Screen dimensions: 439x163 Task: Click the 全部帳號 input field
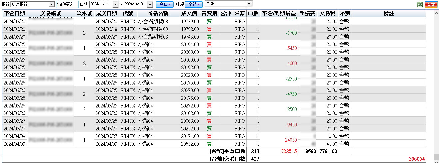(67, 4)
